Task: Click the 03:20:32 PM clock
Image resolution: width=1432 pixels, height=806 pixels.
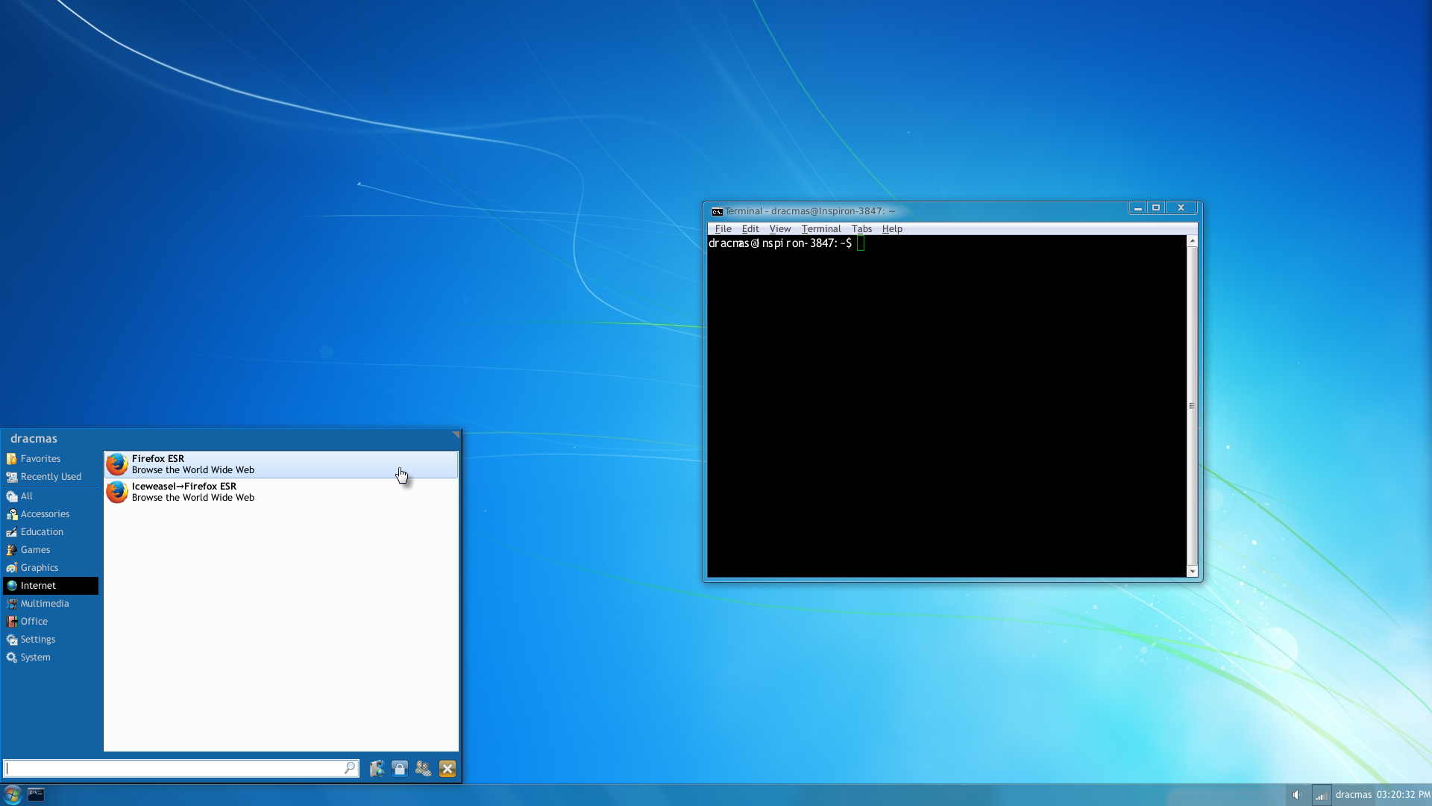Action: tap(1403, 795)
